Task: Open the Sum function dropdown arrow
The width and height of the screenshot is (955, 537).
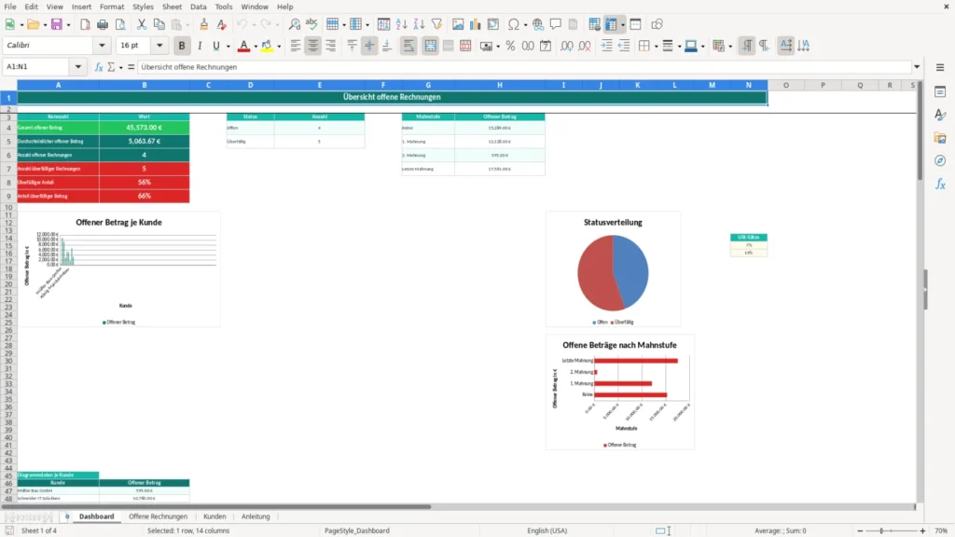Action: [120, 67]
